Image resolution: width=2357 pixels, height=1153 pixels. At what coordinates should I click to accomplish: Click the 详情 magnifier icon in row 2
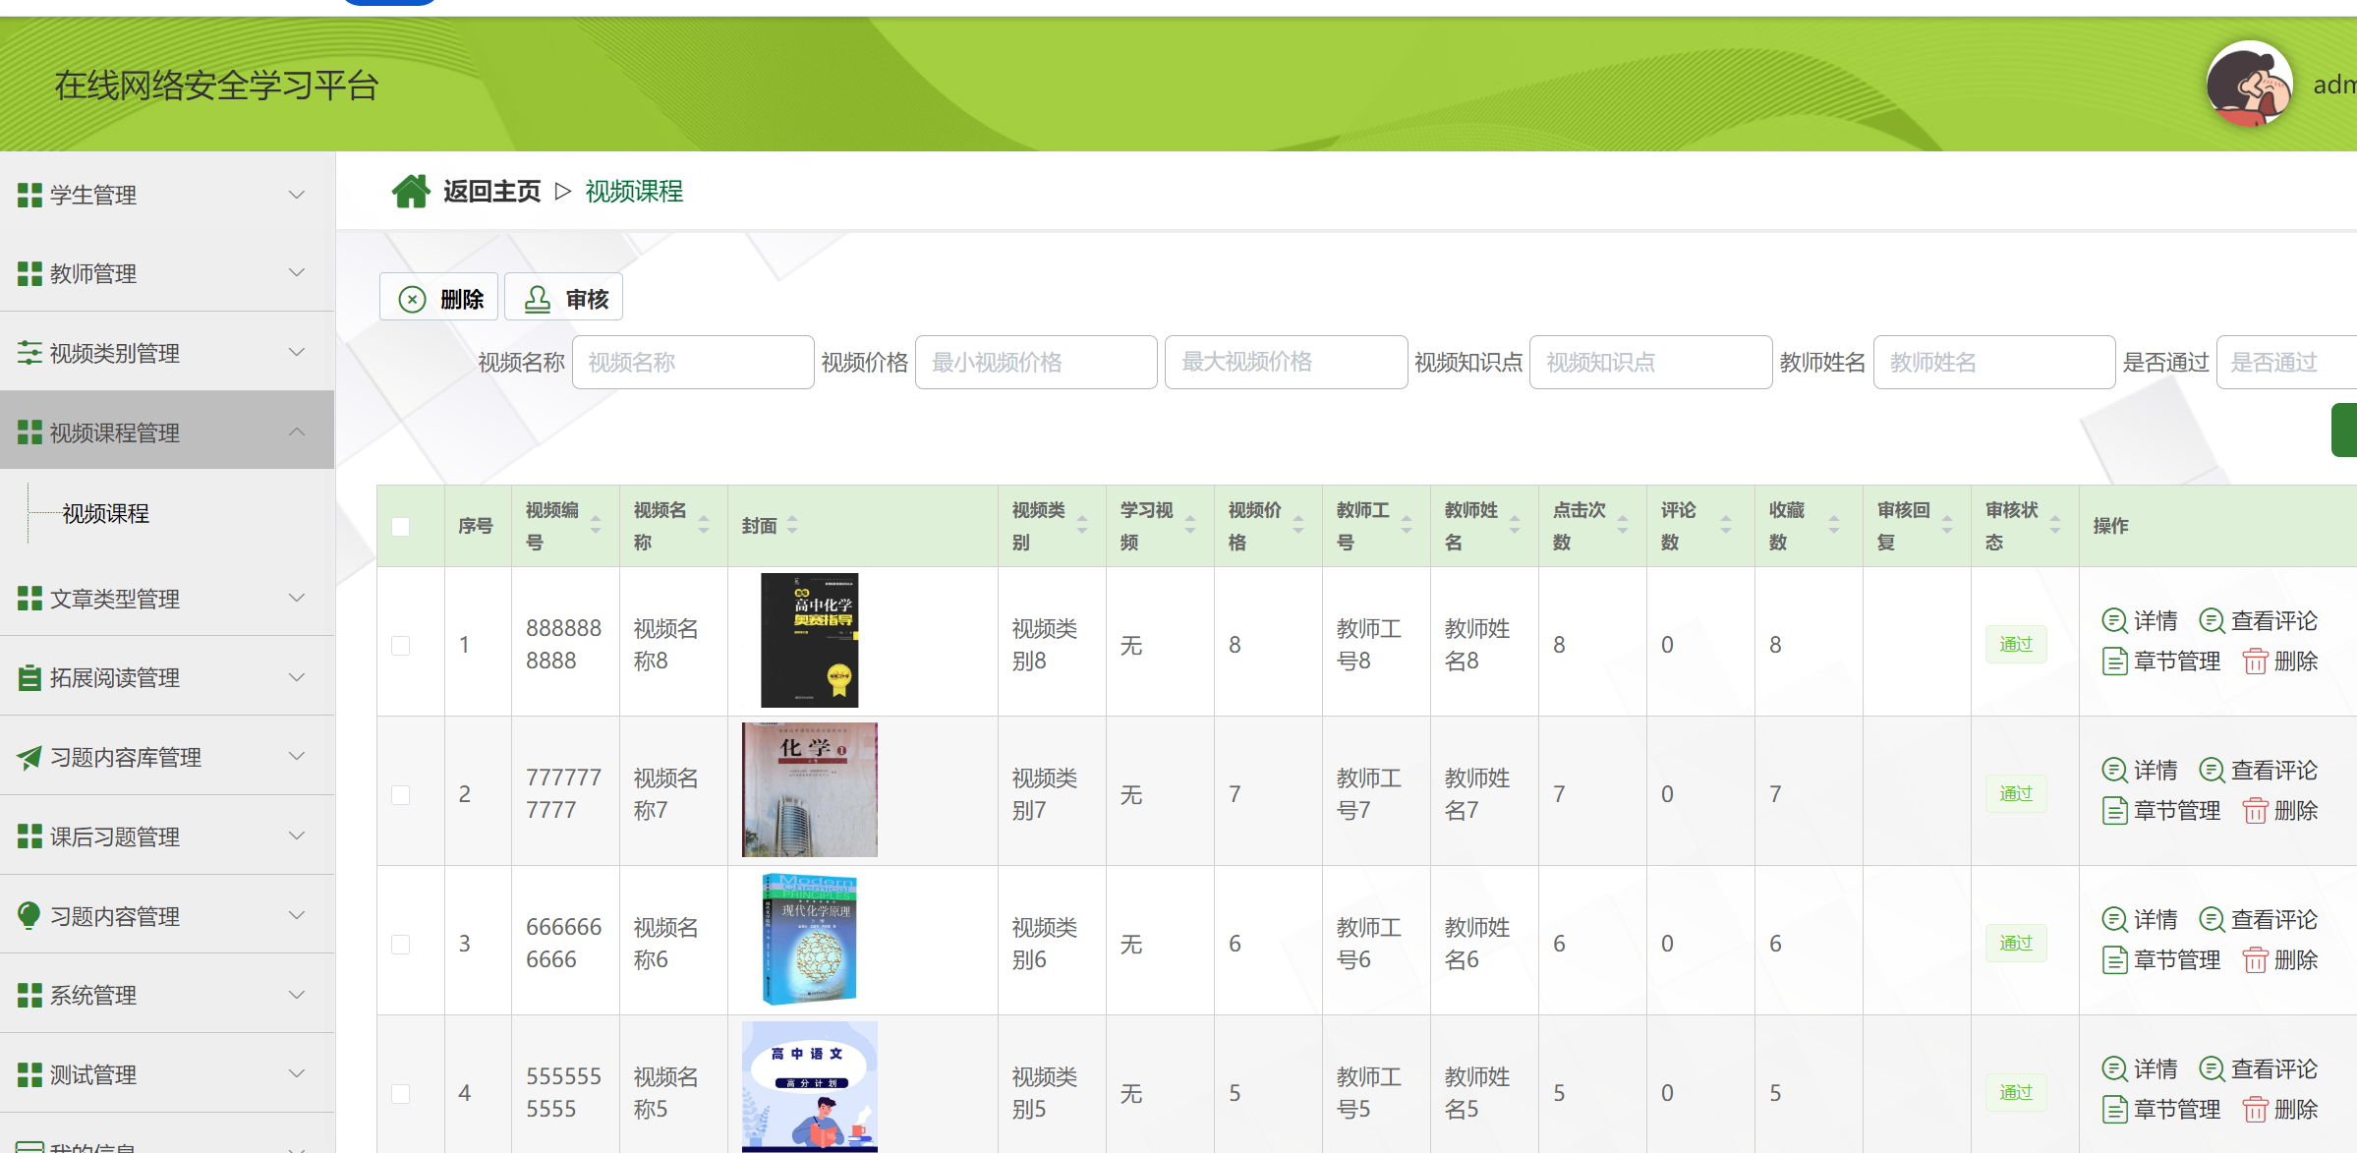[x=2114, y=770]
